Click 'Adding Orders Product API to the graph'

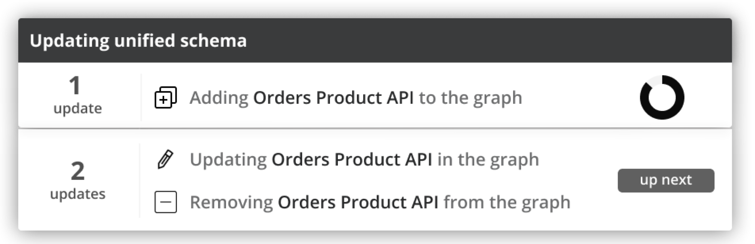tap(356, 97)
